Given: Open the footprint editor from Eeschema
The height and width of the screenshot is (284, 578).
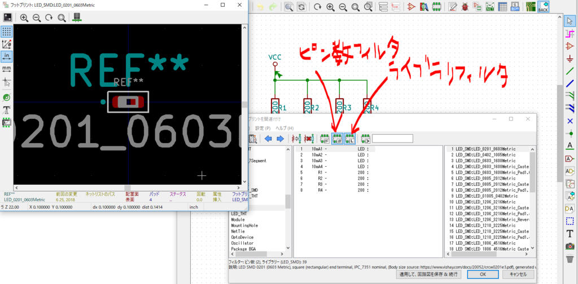Looking at the screenshot, I should (x=437, y=7).
